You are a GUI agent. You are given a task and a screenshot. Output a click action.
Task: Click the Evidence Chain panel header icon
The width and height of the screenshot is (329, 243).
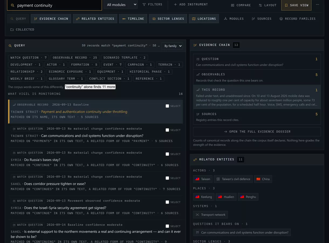(195, 45)
